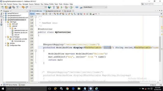The width and height of the screenshot is (163, 91).
Task: Click the Shift Line Left icon
Action: [x=78, y=14]
